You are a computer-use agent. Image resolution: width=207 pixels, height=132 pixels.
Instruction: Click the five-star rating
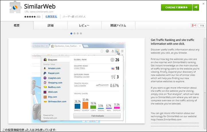30,17
